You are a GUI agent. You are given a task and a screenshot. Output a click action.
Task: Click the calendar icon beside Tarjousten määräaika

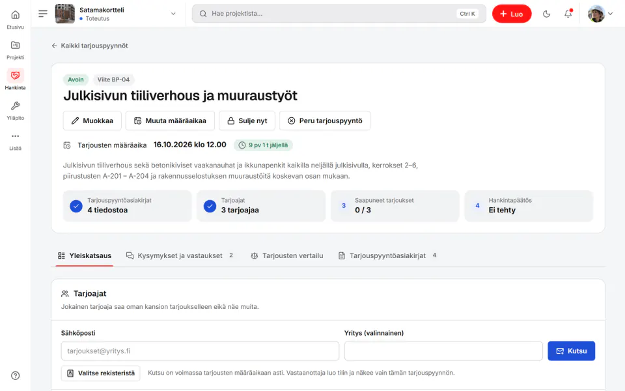coord(67,145)
